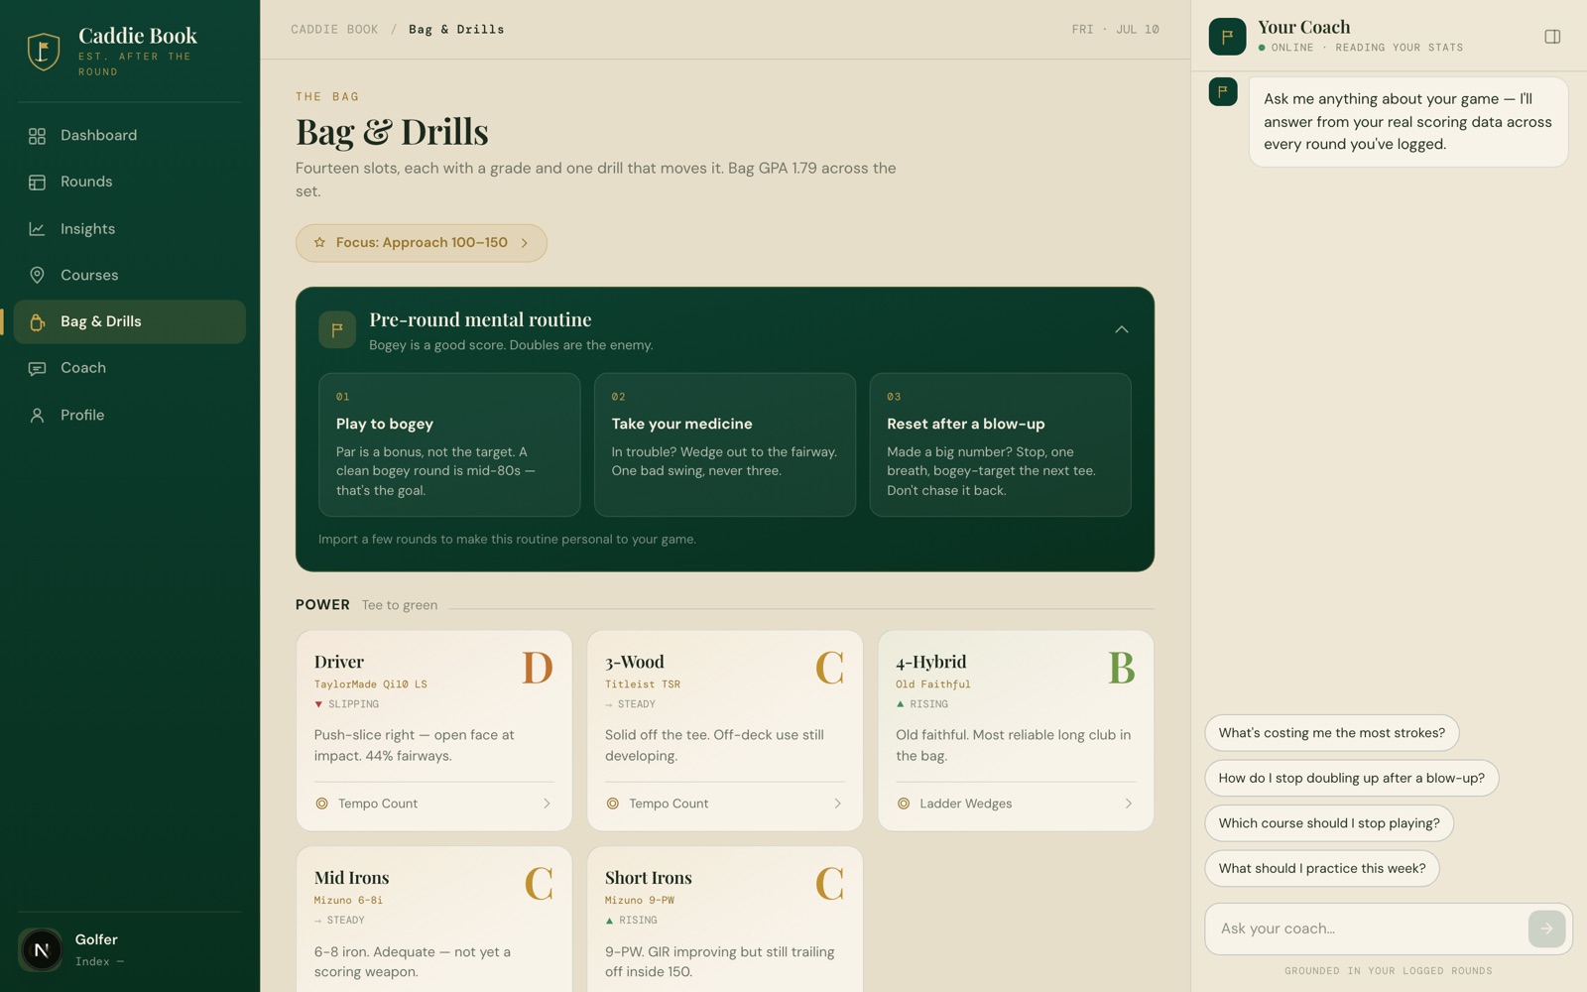Image resolution: width=1587 pixels, height=992 pixels.
Task: Click the Your Coach header flag avatar
Action: tap(1227, 37)
